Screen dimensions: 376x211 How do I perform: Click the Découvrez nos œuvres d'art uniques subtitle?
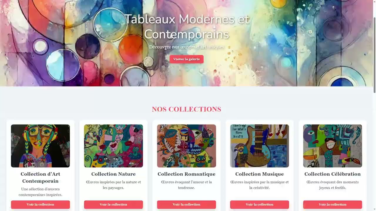187,47
